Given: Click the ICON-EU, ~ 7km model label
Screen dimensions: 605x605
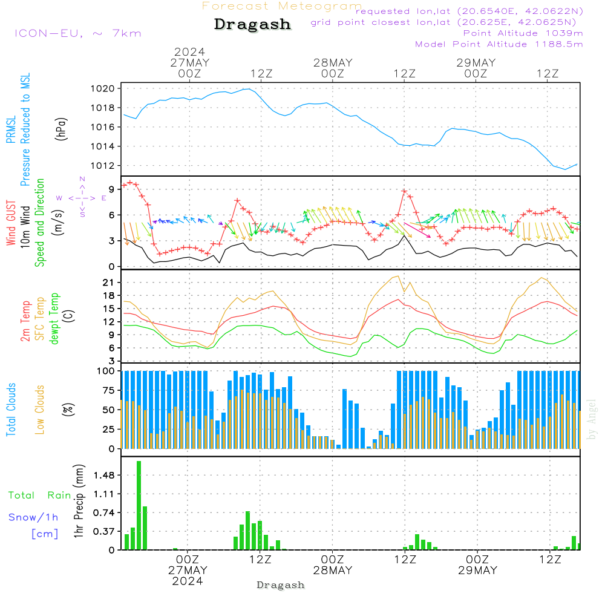Looking at the screenshot, I should tap(78, 33).
